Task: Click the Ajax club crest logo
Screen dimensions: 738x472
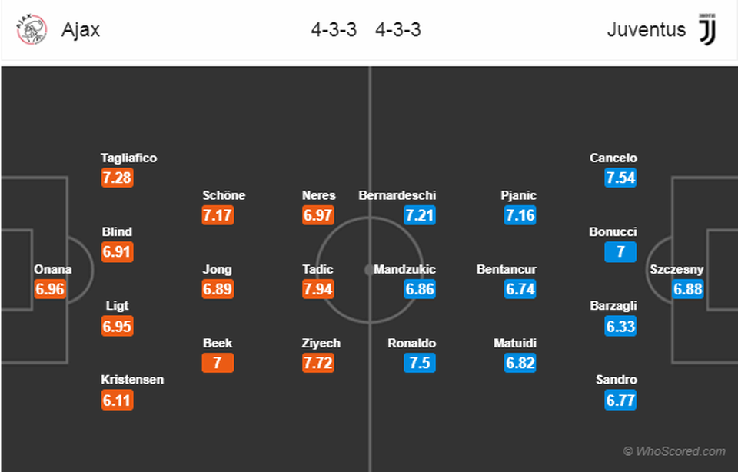Action: pyautogui.click(x=32, y=30)
